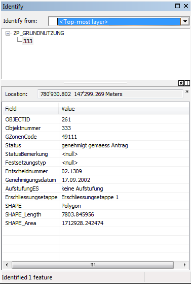Select the Objektnummer field name

[x=23, y=128]
